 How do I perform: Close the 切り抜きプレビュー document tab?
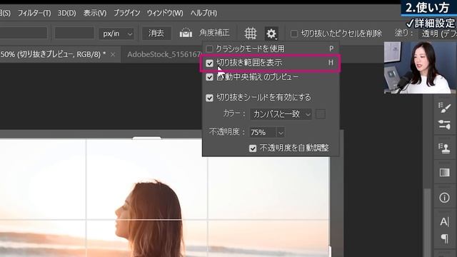tap(113, 54)
